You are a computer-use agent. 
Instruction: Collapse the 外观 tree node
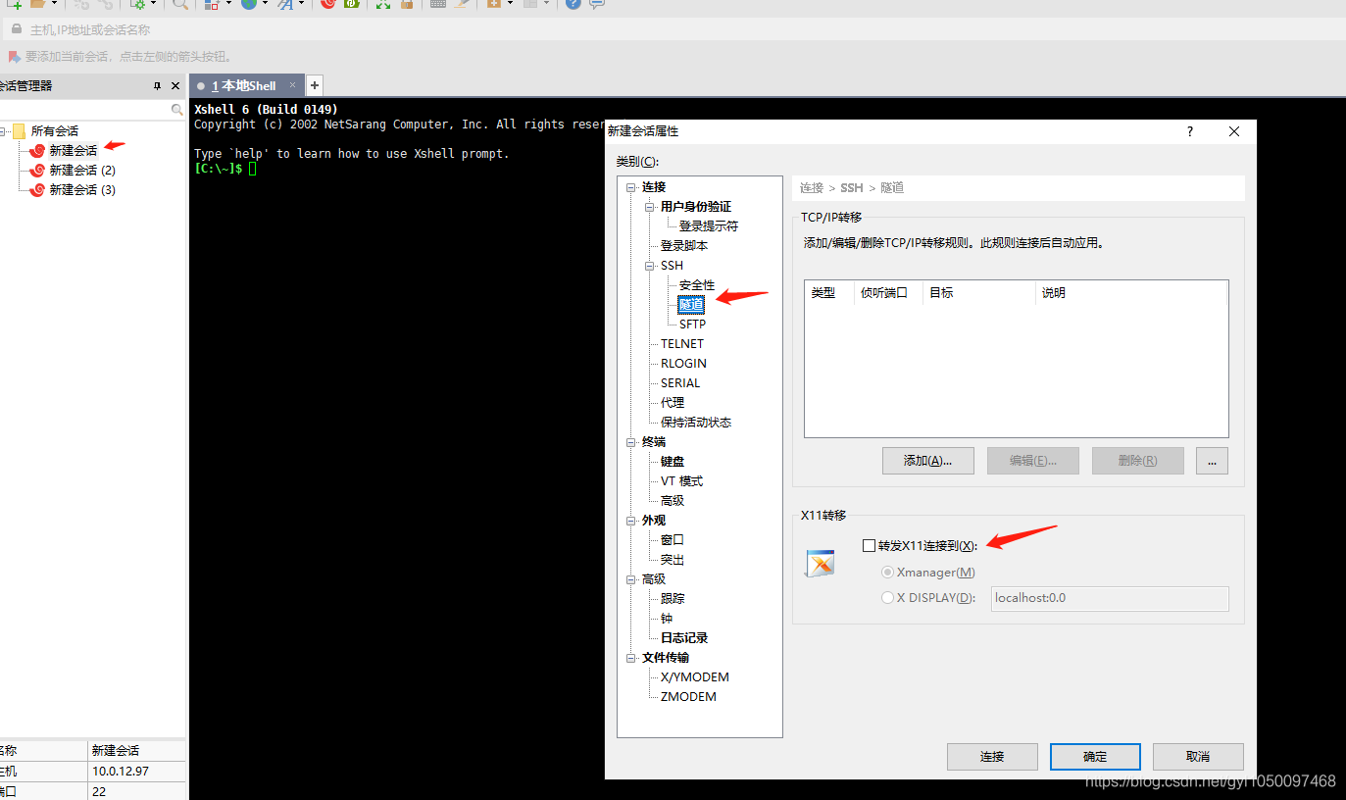(632, 521)
